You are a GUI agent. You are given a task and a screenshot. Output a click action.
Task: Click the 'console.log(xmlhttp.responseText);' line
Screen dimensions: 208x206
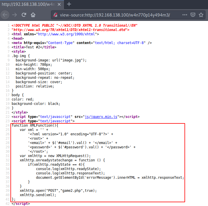pyautogui.click(x=70, y=173)
